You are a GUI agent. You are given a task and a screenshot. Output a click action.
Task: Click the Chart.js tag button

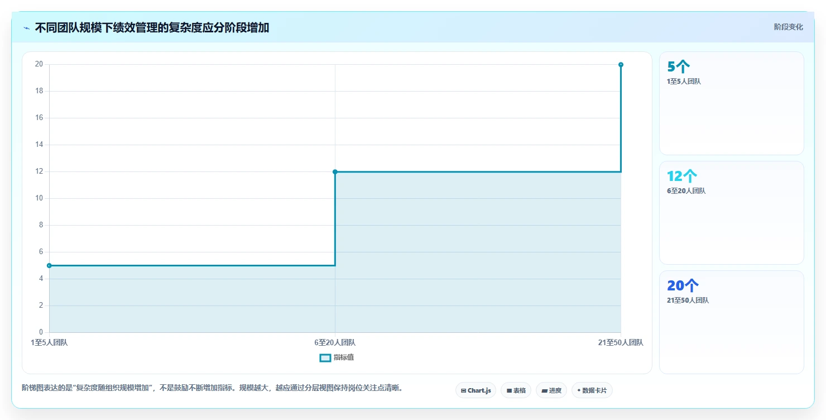click(476, 390)
